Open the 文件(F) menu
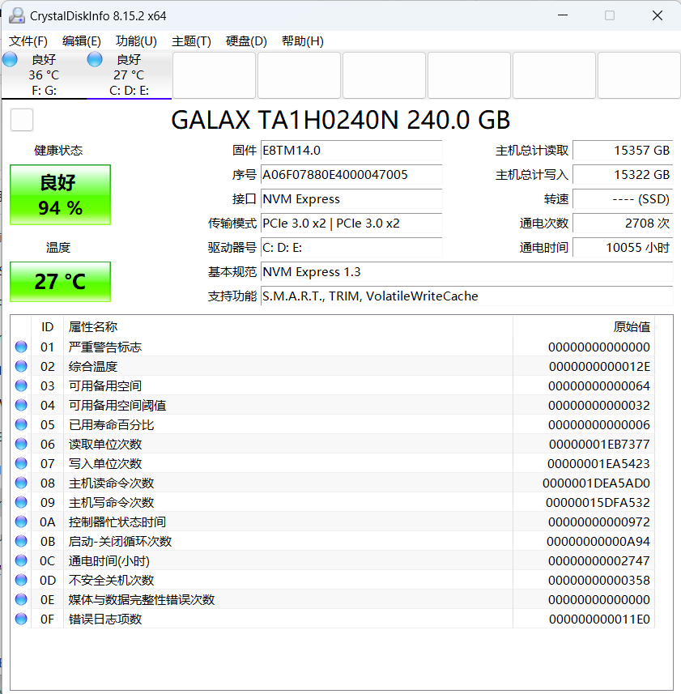Viewport: 681px width, 694px height. [x=28, y=41]
